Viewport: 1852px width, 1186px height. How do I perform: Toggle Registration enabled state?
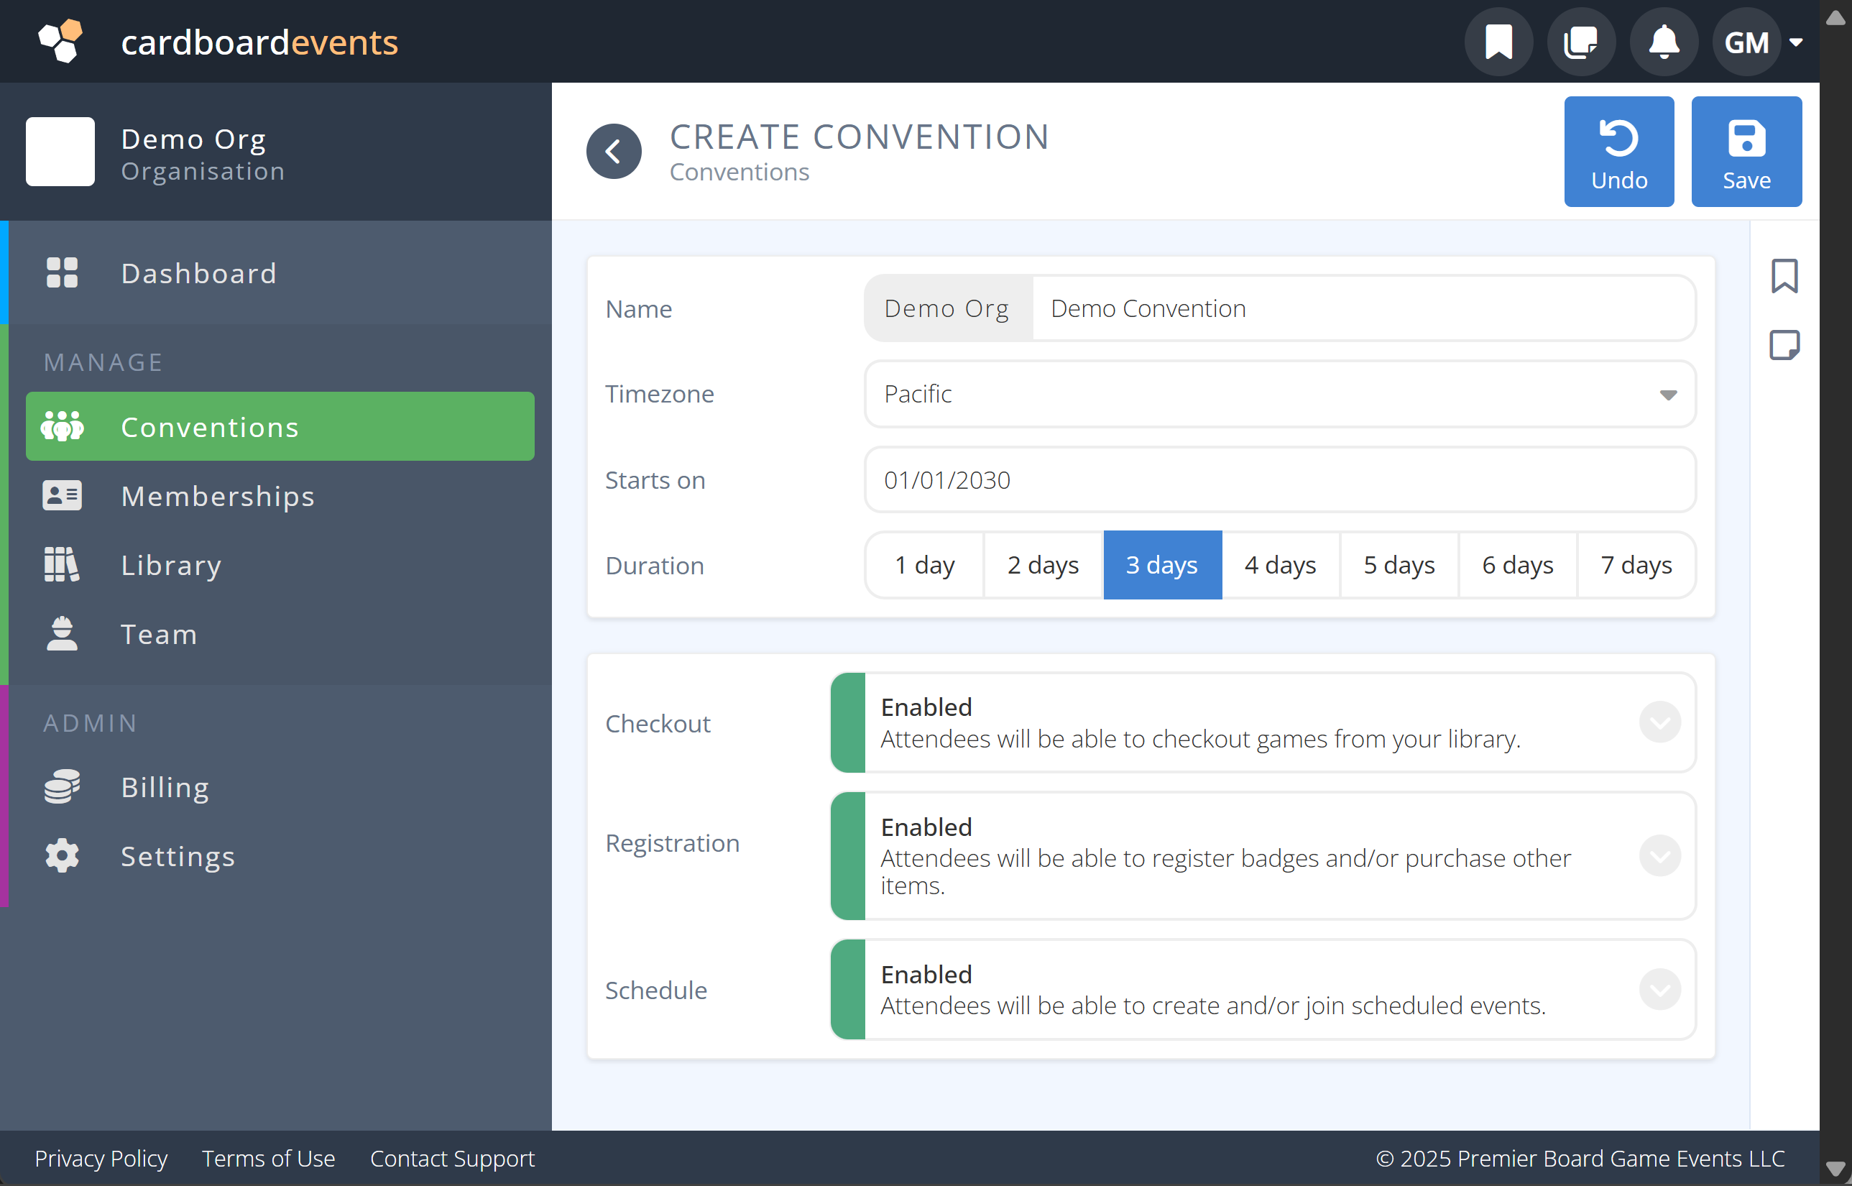click(x=848, y=855)
